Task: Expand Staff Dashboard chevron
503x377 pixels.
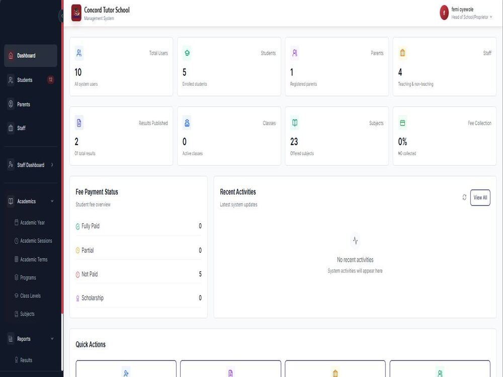Action: pos(52,165)
